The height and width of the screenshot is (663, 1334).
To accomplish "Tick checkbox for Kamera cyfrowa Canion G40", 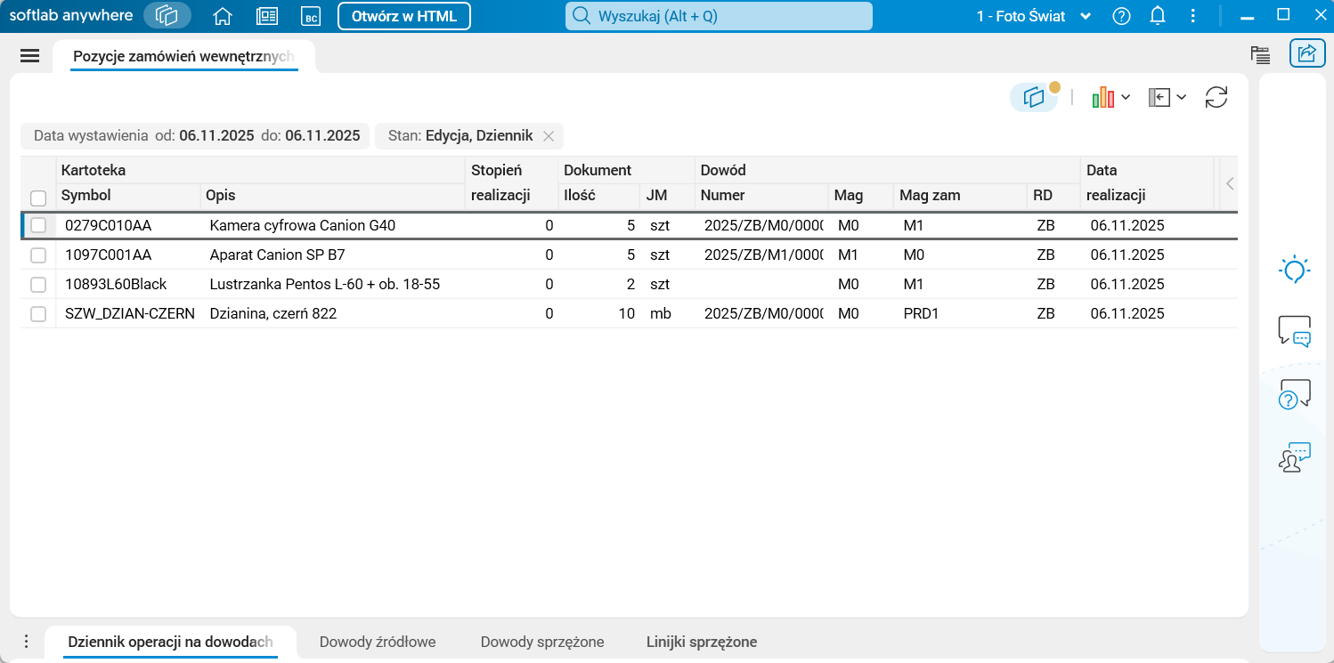I will pyautogui.click(x=38, y=226).
